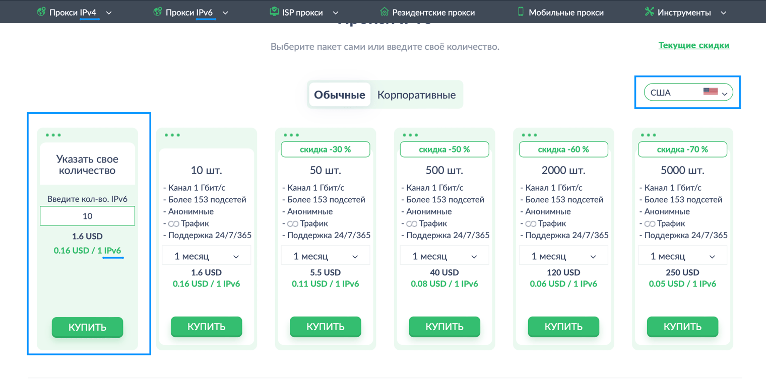Image resolution: width=766 pixels, height=380 pixels.
Task: Open the Мобильные прокси menu item
Action: click(x=565, y=12)
